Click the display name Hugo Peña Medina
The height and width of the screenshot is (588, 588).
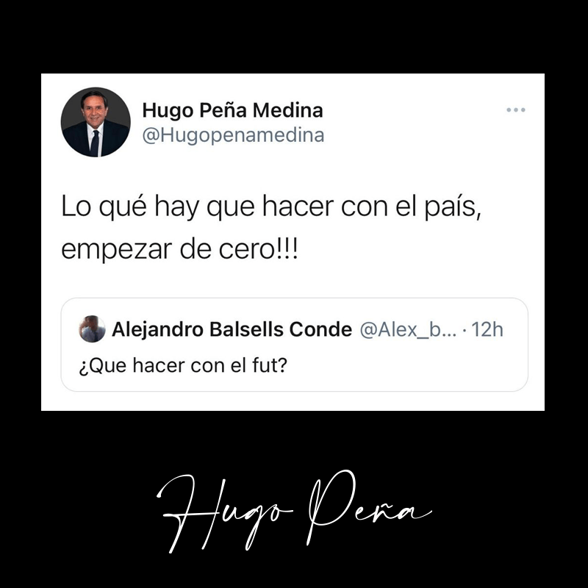click(x=232, y=111)
